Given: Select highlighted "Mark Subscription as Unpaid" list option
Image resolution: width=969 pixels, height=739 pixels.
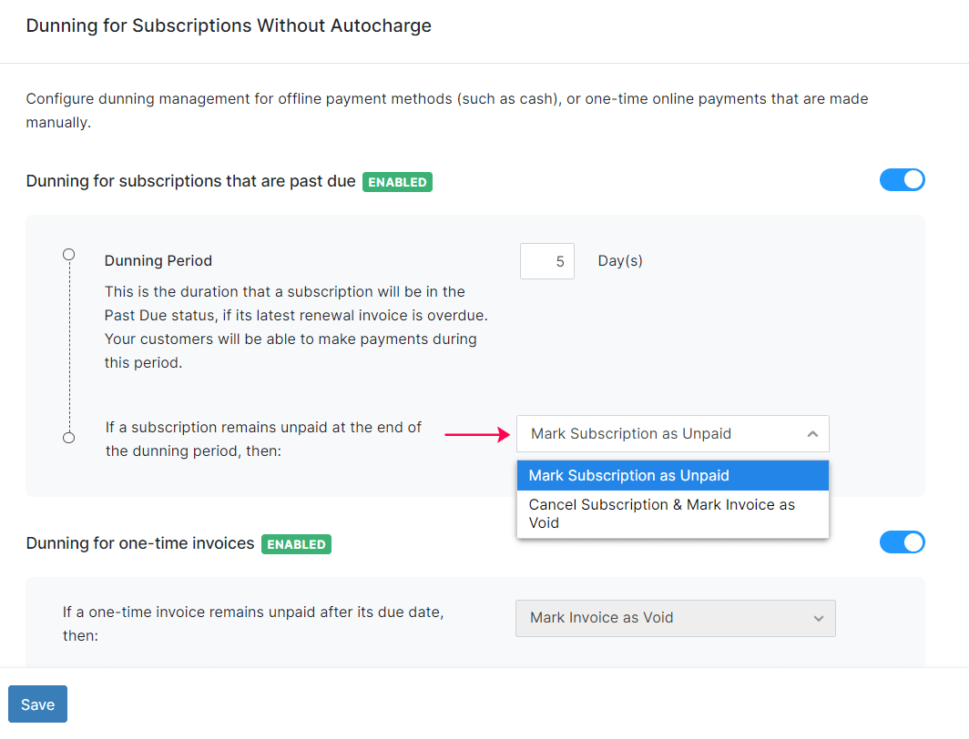Looking at the screenshot, I should (x=672, y=475).
